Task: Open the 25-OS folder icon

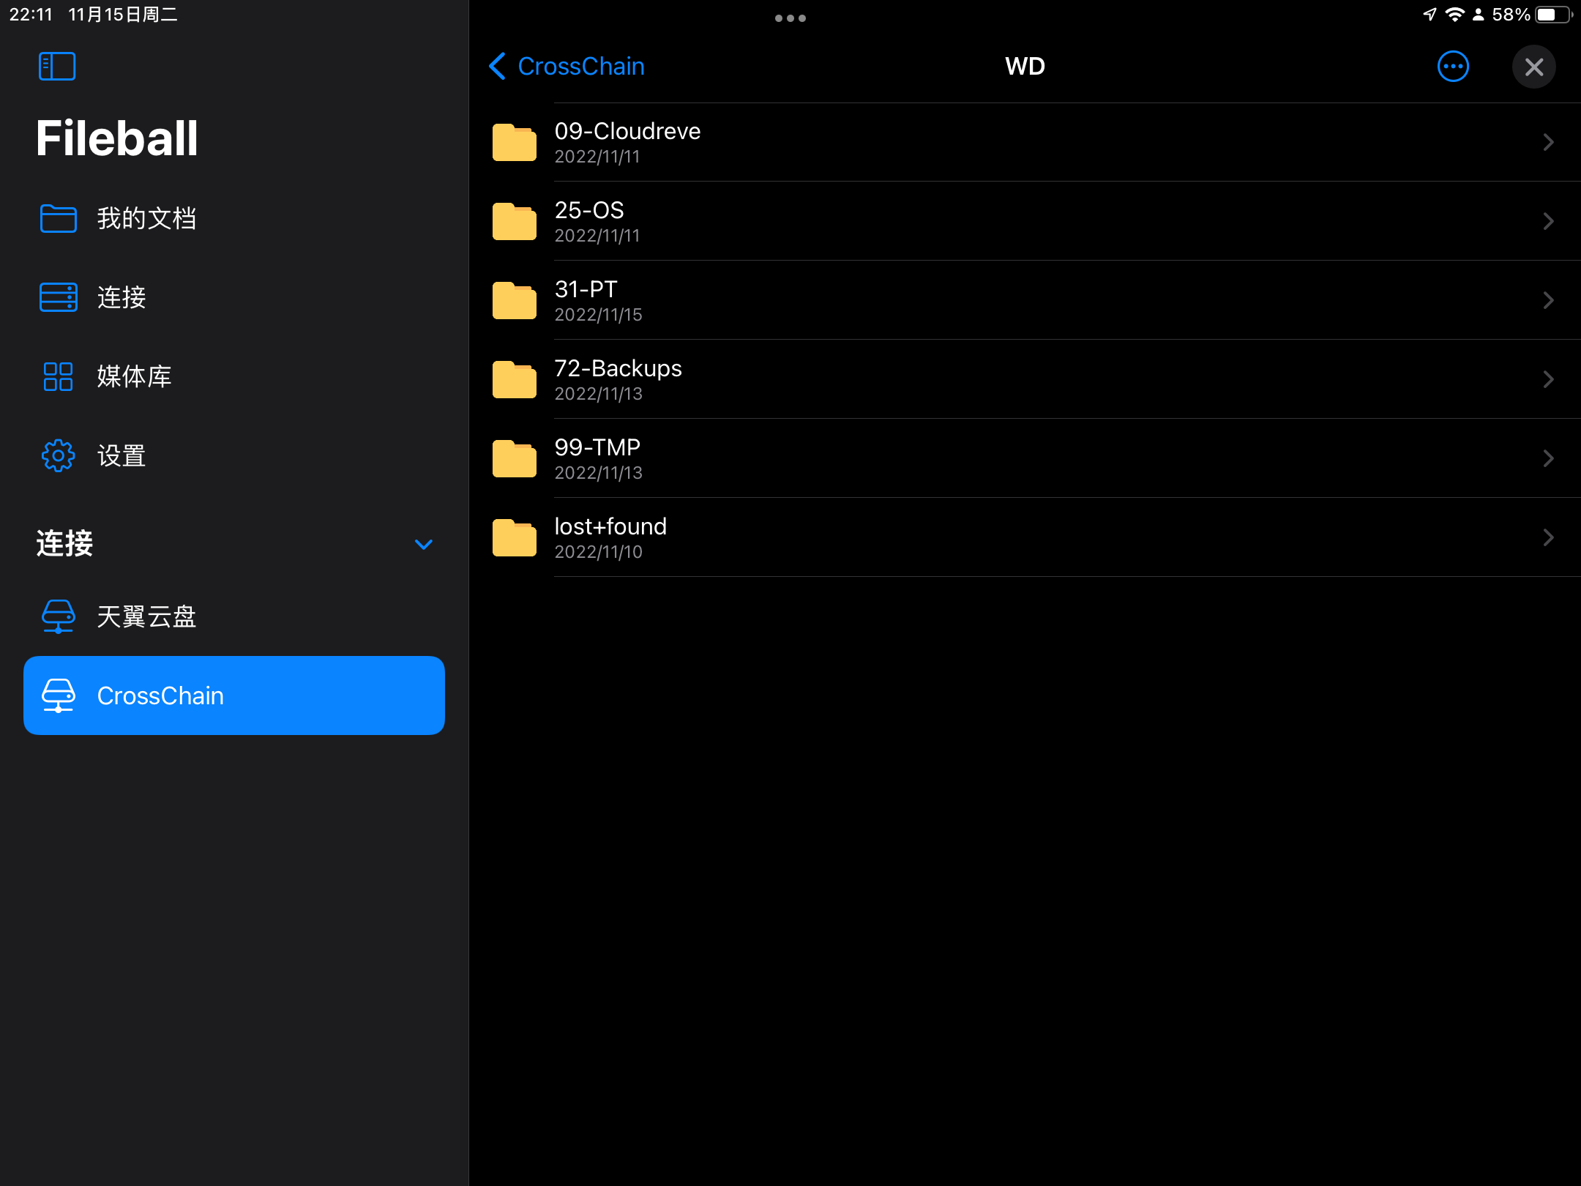Action: pos(514,221)
